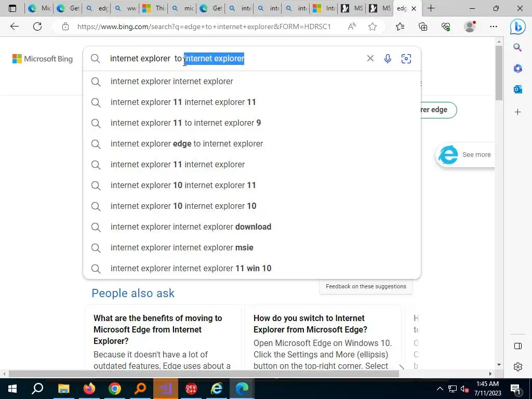Open visual search camera icon
The image size is (532, 399).
(406, 59)
